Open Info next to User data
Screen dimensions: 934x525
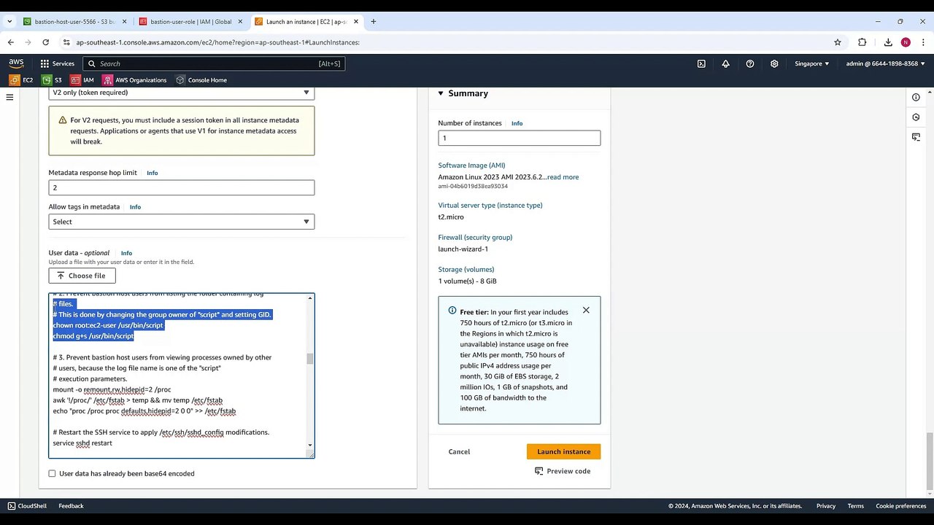[126, 253]
